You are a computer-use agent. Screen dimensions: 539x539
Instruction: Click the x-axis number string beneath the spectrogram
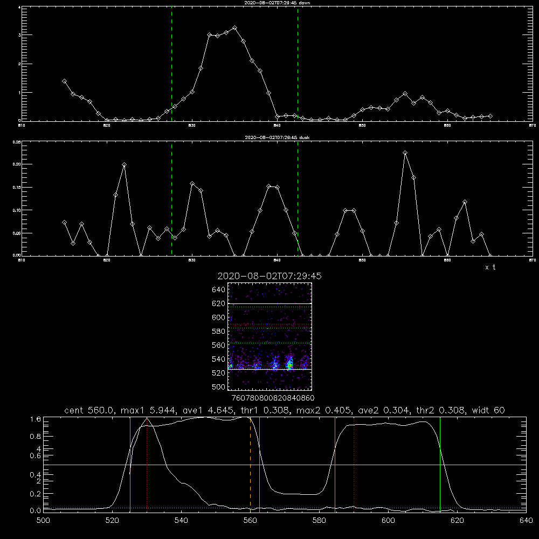point(273,398)
